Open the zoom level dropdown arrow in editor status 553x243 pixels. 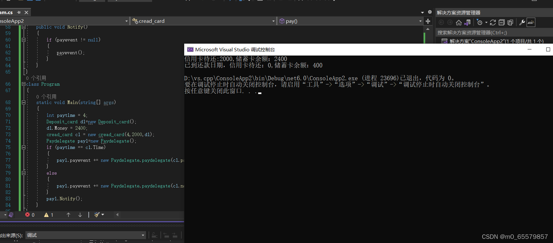pyautogui.click(x=5, y=215)
